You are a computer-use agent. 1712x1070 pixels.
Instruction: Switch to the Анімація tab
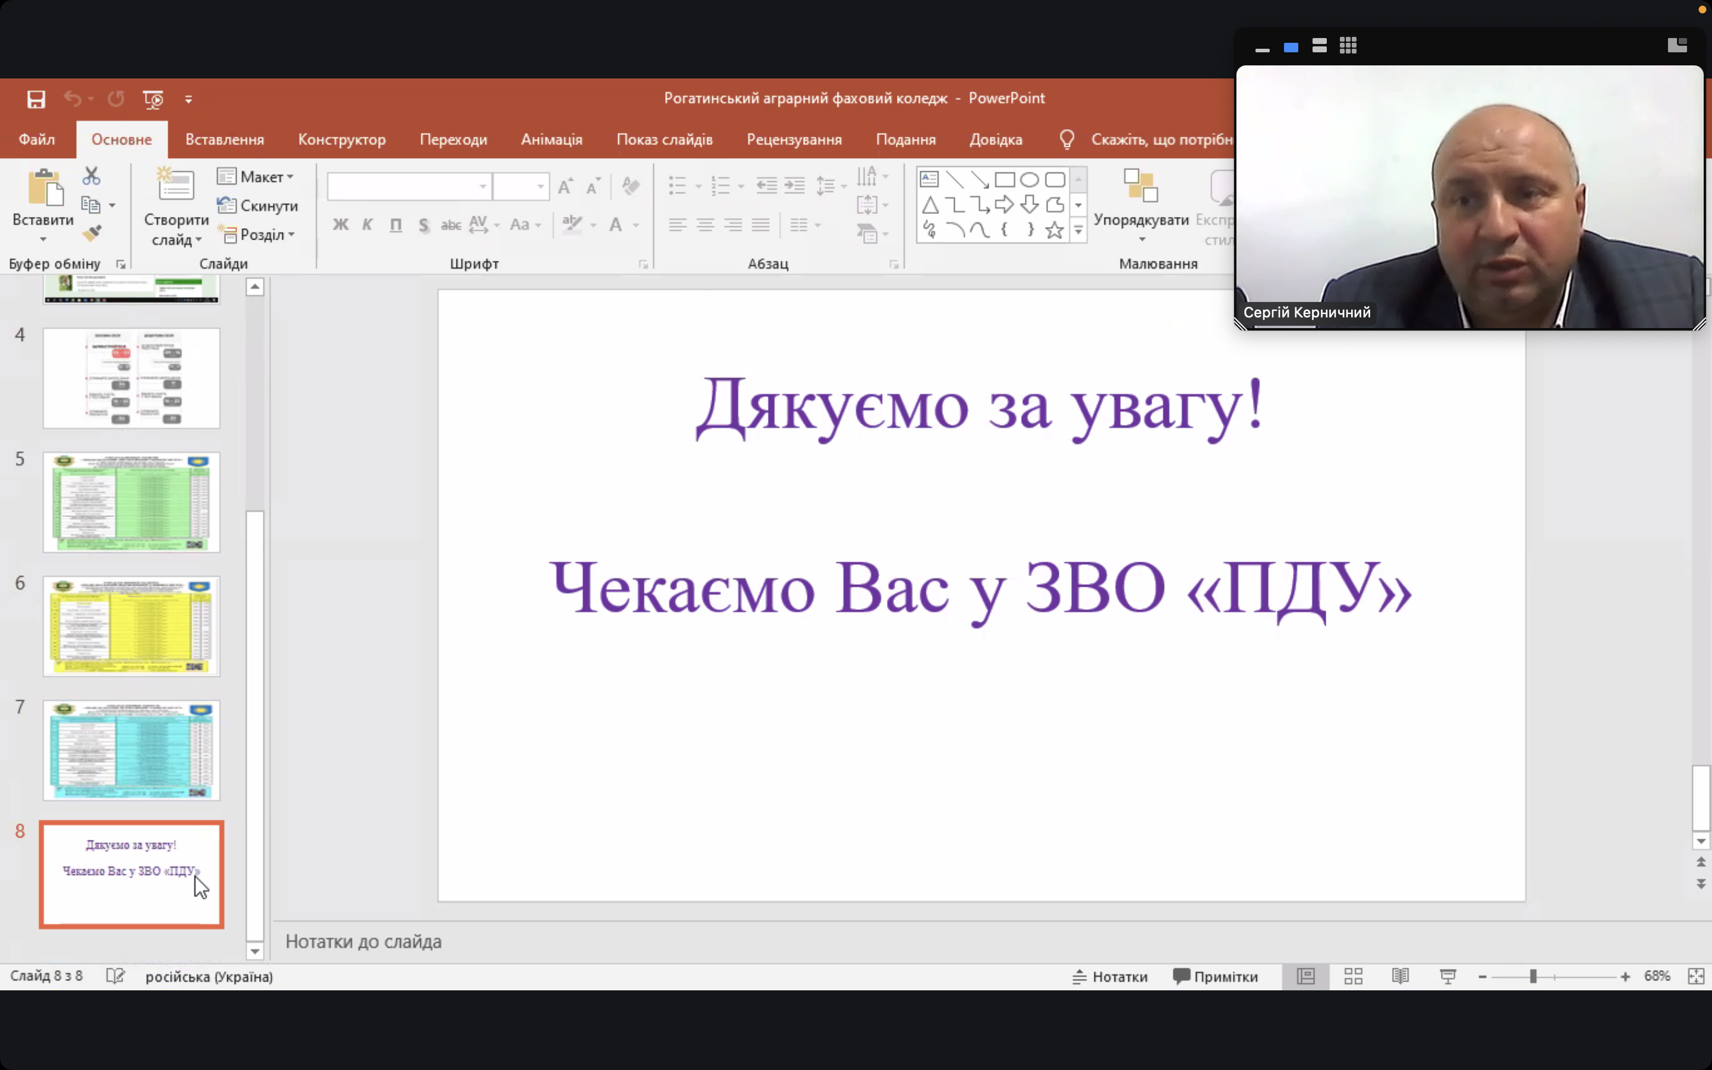(551, 140)
